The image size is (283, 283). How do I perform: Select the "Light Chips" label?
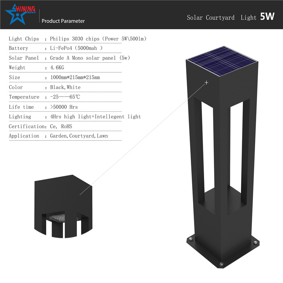[x=24, y=39]
